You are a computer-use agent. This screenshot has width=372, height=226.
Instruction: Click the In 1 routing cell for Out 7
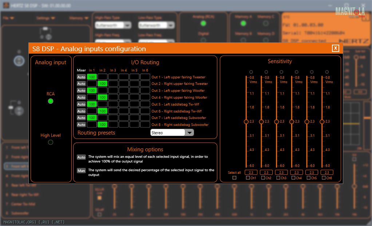tap(92, 118)
